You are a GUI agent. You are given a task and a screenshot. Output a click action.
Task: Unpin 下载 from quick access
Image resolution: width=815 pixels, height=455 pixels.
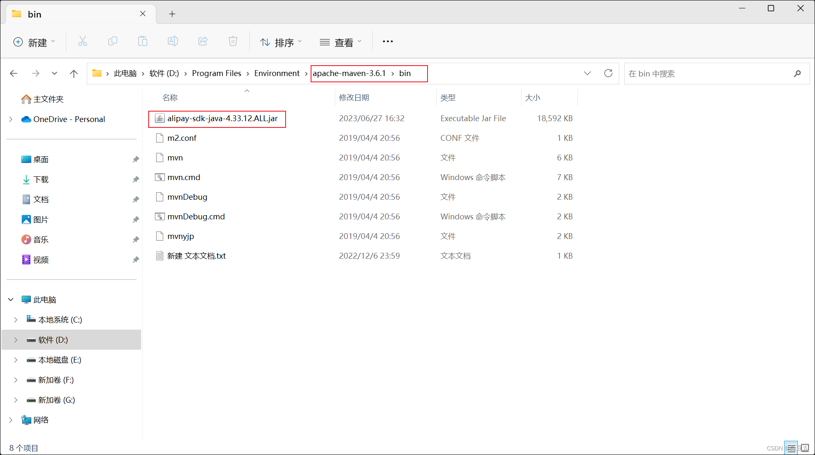point(136,179)
